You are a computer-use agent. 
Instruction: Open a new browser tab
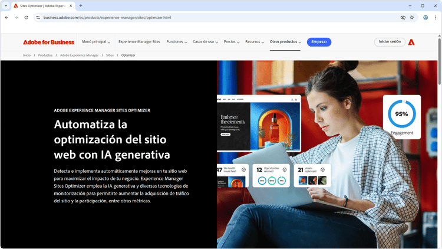click(81, 6)
